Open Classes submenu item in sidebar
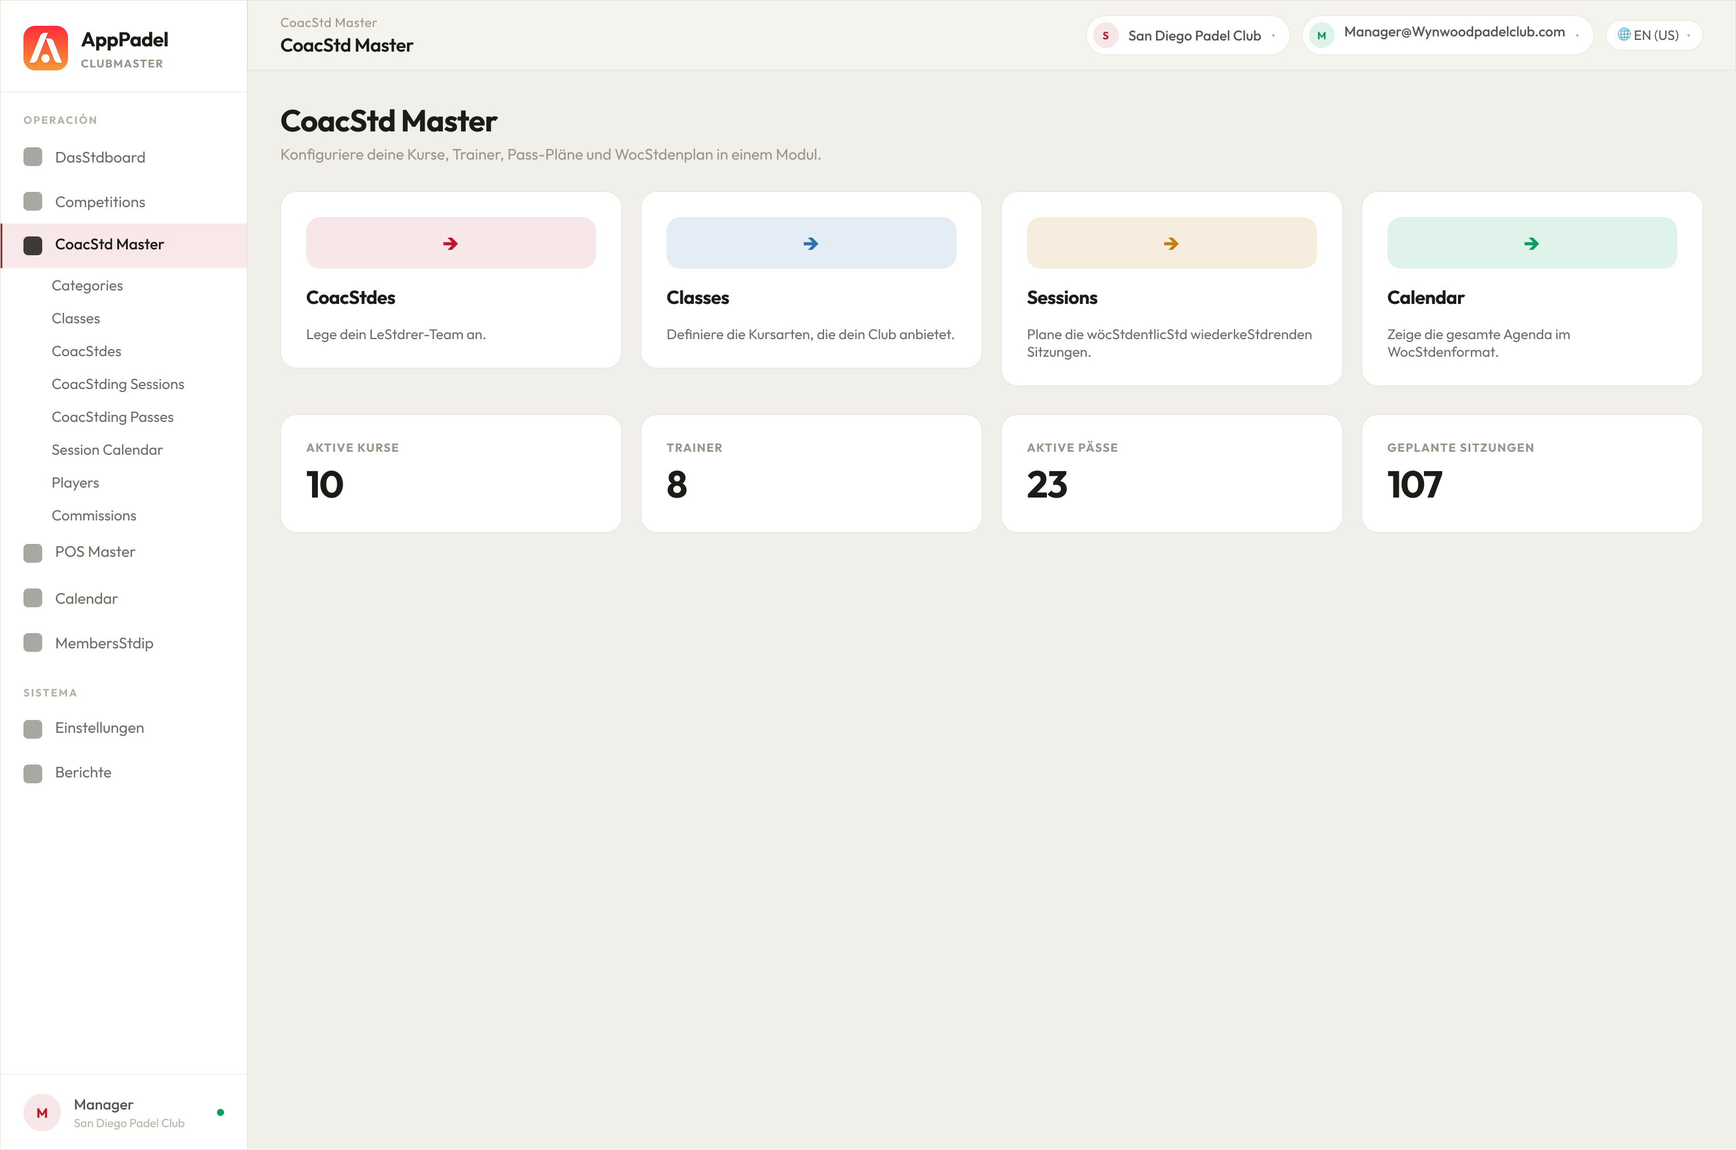 (x=76, y=318)
